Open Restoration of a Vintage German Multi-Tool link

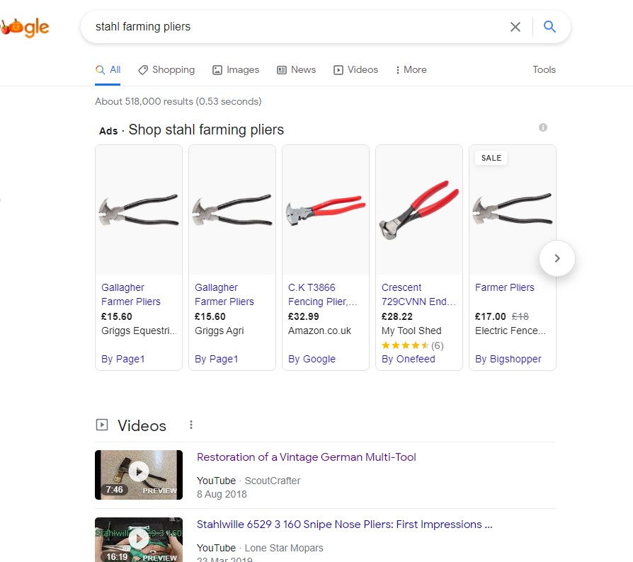pos(306,457)
